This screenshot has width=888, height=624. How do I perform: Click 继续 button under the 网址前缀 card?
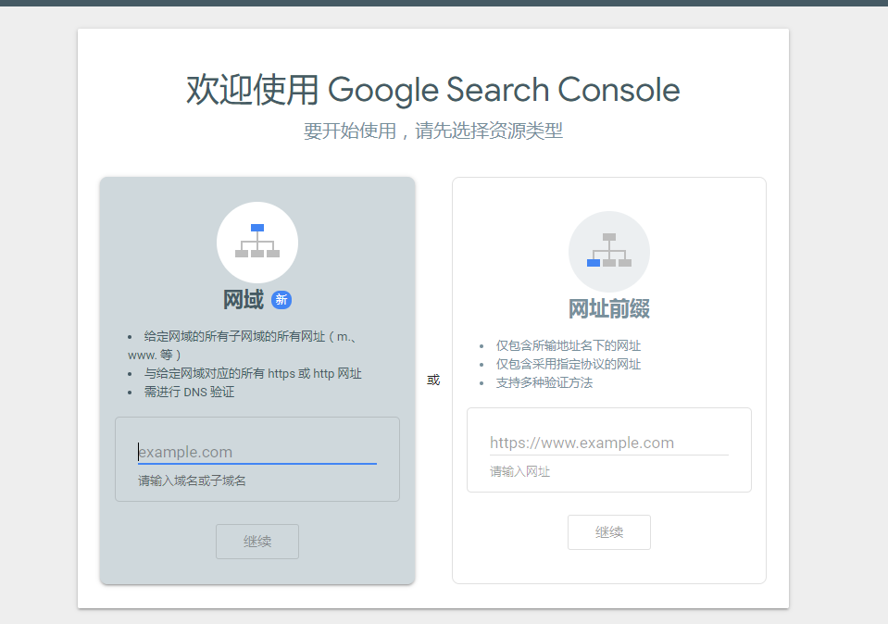pos(608,532)
